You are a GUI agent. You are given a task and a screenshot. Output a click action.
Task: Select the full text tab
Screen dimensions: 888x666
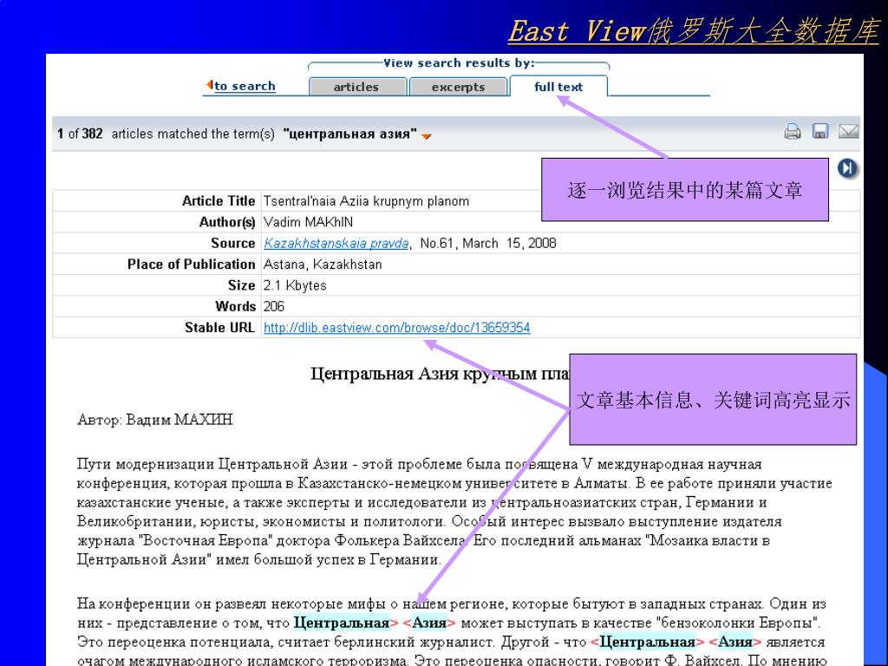(558, 87)
